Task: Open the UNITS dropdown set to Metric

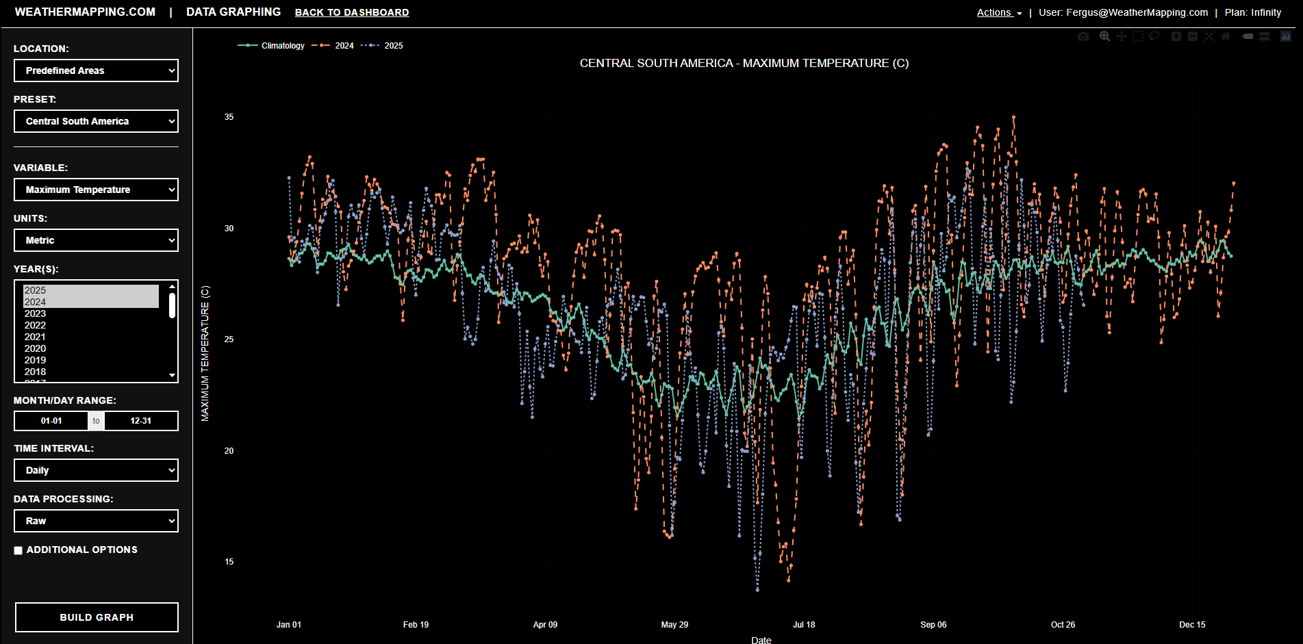Action: [96, 240]
